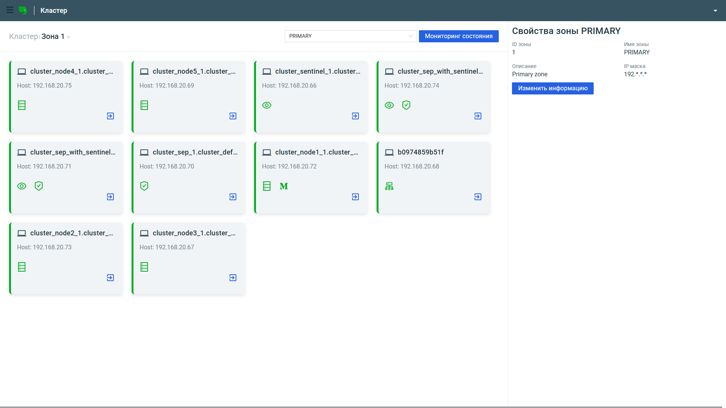Image resolution: width=726 pixels, height=408 pixels.
Task: Open the top-right user dropdown arrow
Action: (x=715, y=11)
